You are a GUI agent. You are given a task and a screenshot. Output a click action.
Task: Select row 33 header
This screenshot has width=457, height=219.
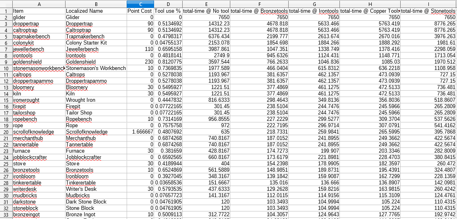(x=6, y=215)
